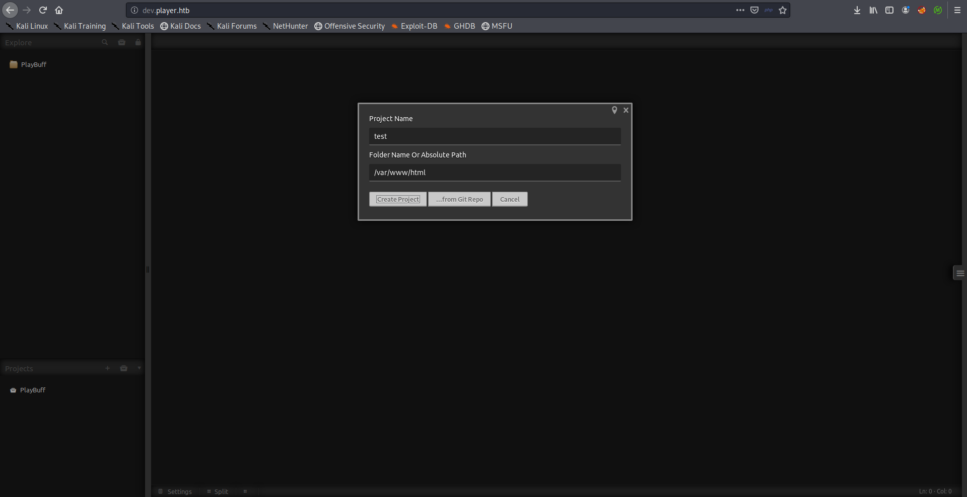Expand the Projects panel dropdown arrow
Screen dimensions: 967x497
coord(139,368)
